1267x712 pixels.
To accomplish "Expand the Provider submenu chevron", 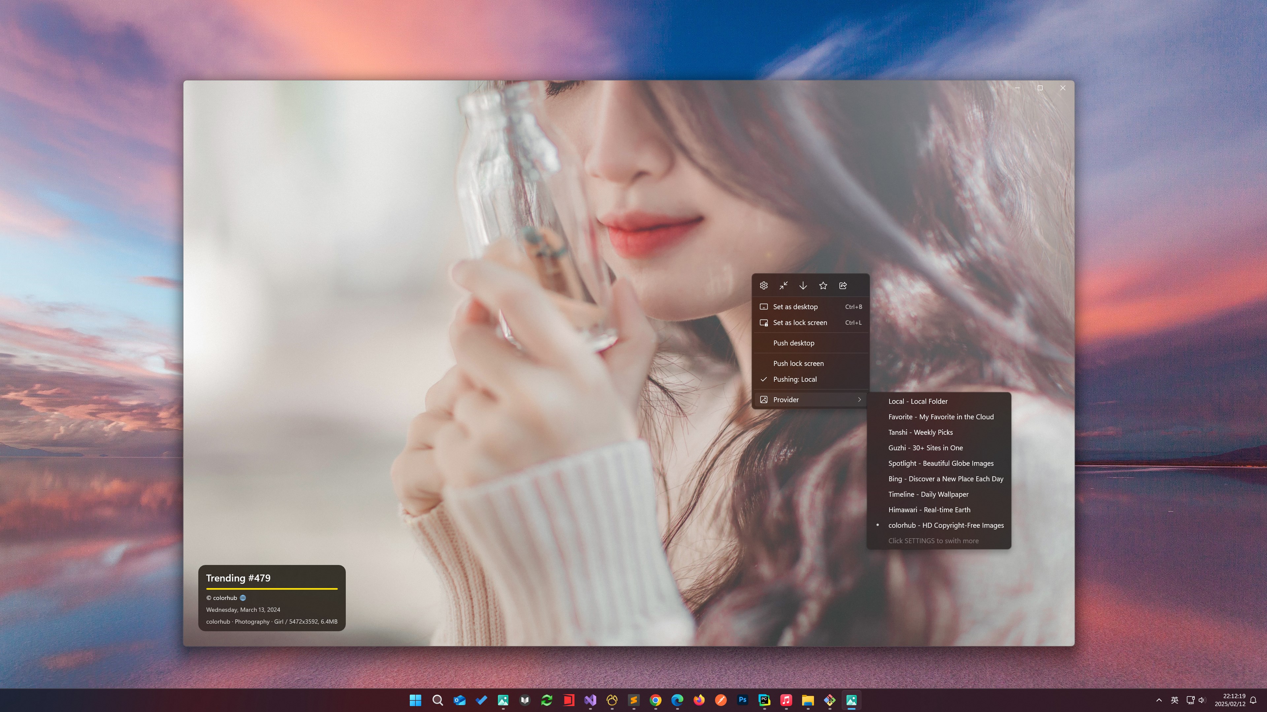I will (x=859, y=400).
